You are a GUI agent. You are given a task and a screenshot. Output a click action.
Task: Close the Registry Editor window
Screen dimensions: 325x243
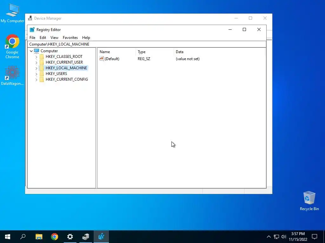pos(259,29)
